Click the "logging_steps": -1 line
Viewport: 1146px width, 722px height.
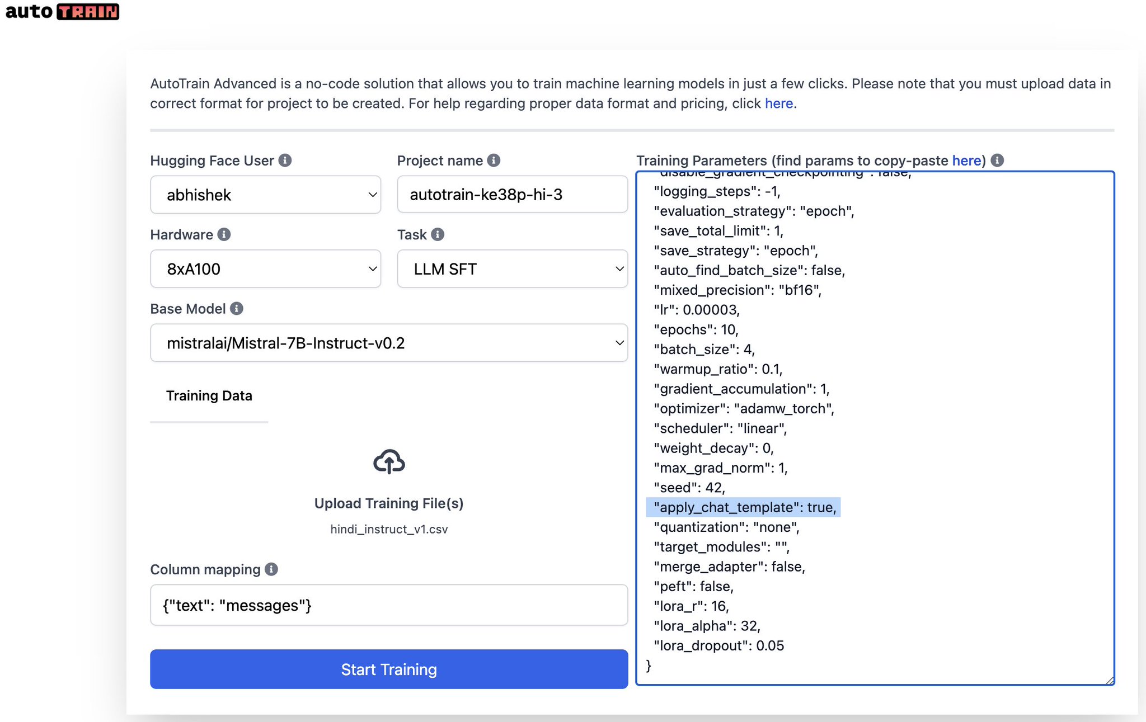(717, 191)
